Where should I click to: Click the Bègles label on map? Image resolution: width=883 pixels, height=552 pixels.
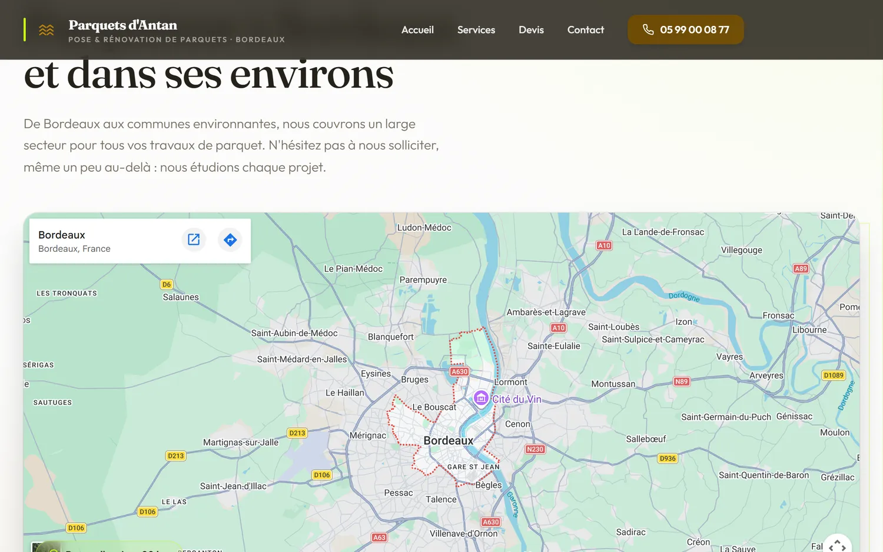(x=489, y=486)
